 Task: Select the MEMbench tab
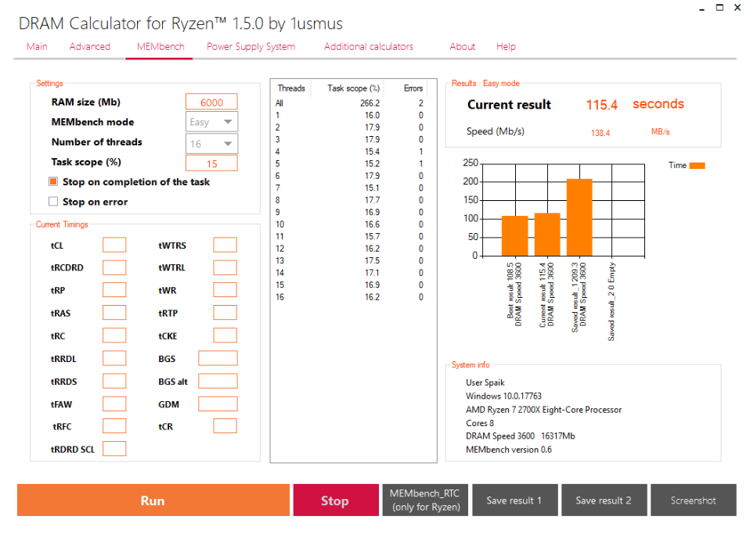click(x=160, y=47)
